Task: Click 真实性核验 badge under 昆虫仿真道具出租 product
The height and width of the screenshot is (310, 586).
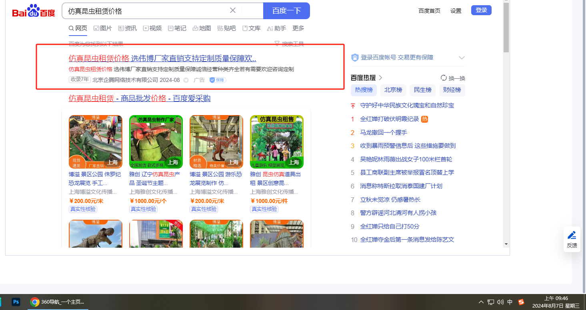Action: (x=264, y=209)
